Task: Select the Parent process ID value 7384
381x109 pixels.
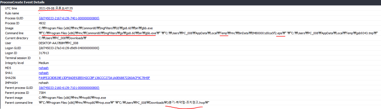Action: [x=42, y=93]
